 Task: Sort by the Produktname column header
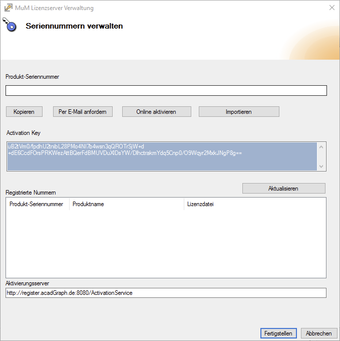click(126, 204)
